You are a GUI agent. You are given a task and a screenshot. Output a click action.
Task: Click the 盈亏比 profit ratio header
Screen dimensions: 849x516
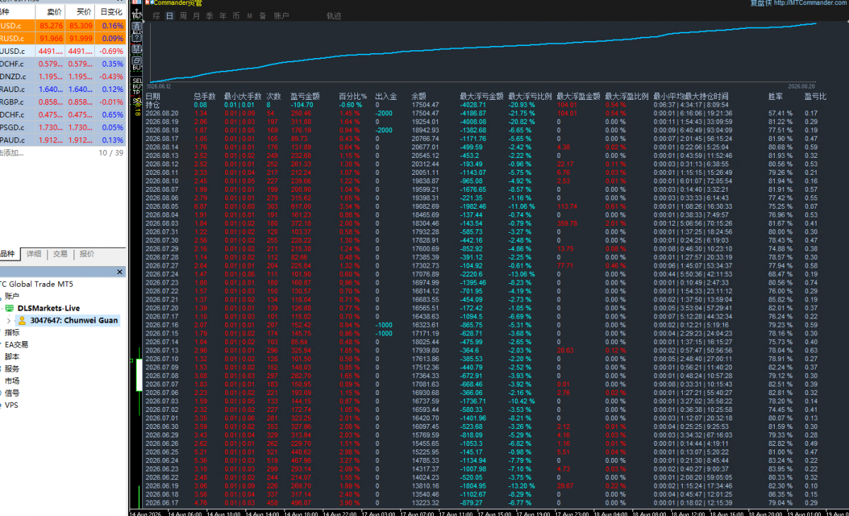coord(815,96)
